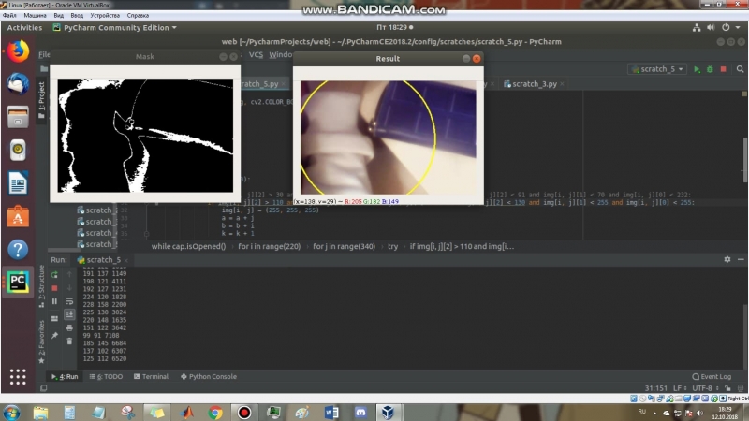Open Discord from the Windows taskbar
This screenshot has width=749, height=421.
coord(360,413)
